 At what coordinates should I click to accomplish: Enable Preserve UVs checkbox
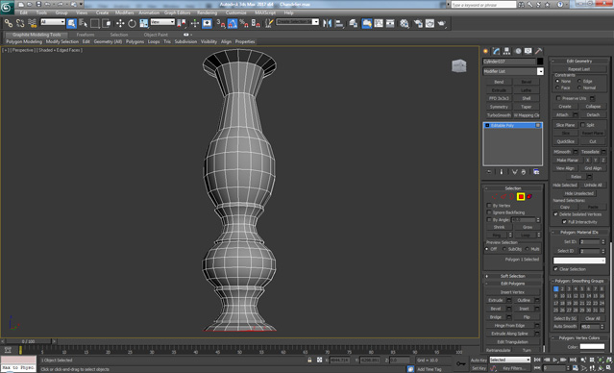pyautogui.click(x=559, y=98)
